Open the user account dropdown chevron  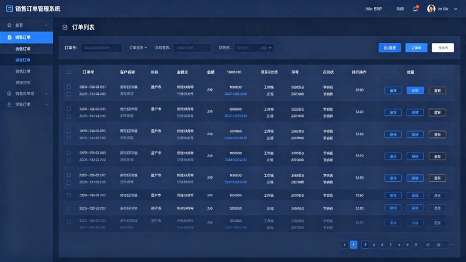(456, 9)
